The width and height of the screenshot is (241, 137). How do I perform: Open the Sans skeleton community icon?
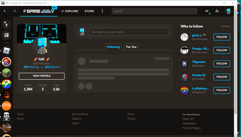(6, 117)
